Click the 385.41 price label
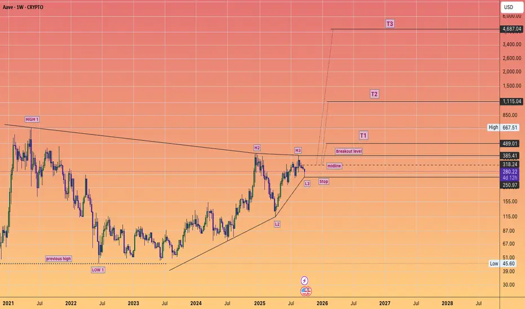The width and height of the screenshot is (525, 309). click(x=510, y=156)
